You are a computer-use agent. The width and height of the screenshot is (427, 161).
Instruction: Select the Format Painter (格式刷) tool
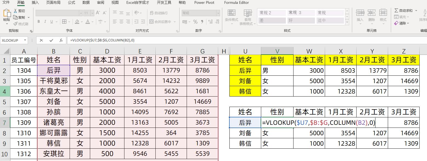[21, 23]
